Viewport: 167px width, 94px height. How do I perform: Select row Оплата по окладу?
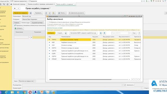[94, 45]
